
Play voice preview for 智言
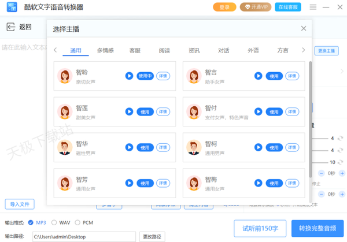pyautogui.click(x=259, y=76)
